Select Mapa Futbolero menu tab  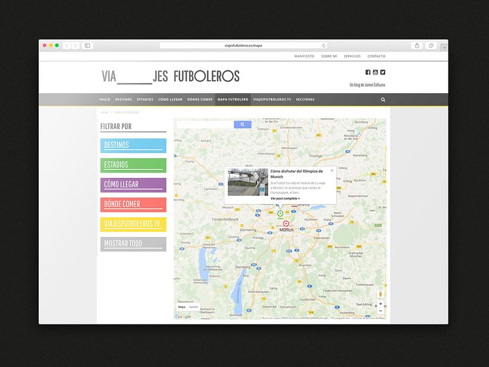(233, 100)
